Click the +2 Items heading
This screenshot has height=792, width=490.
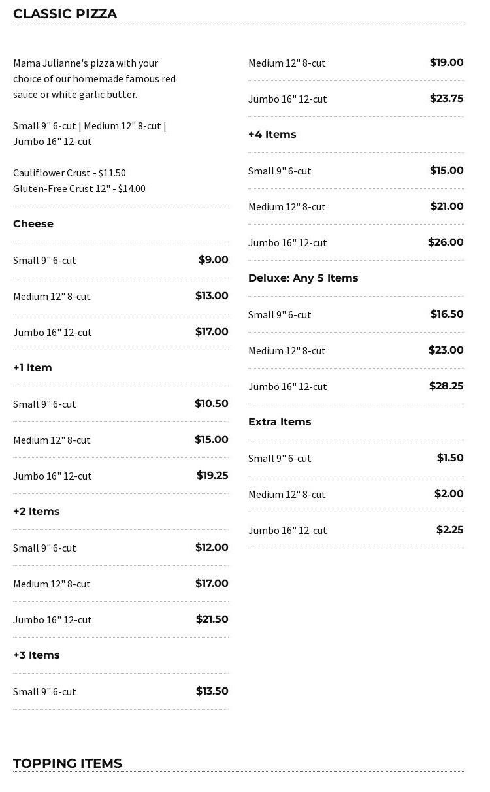[37, 511]
